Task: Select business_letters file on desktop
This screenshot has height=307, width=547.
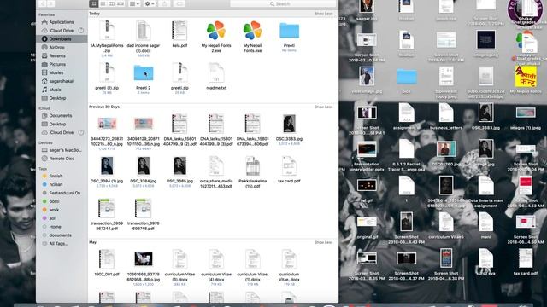Action: pos(446,113)
